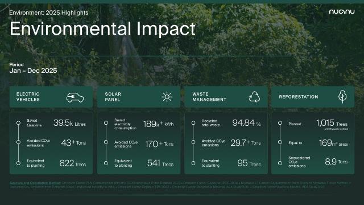The height and width of the screenshot is (205, 364).
Task: Click the Environmental Impact title
Action: pyautogui.click(x=102, y=28)
